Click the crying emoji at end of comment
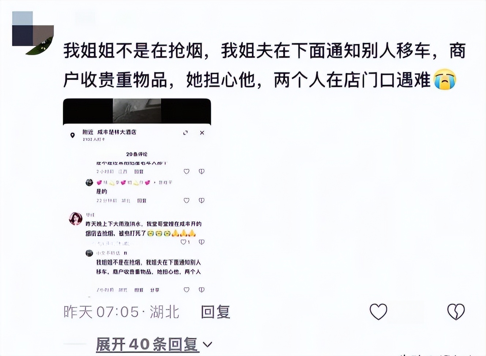486x356 pixels. click(445, 79)
